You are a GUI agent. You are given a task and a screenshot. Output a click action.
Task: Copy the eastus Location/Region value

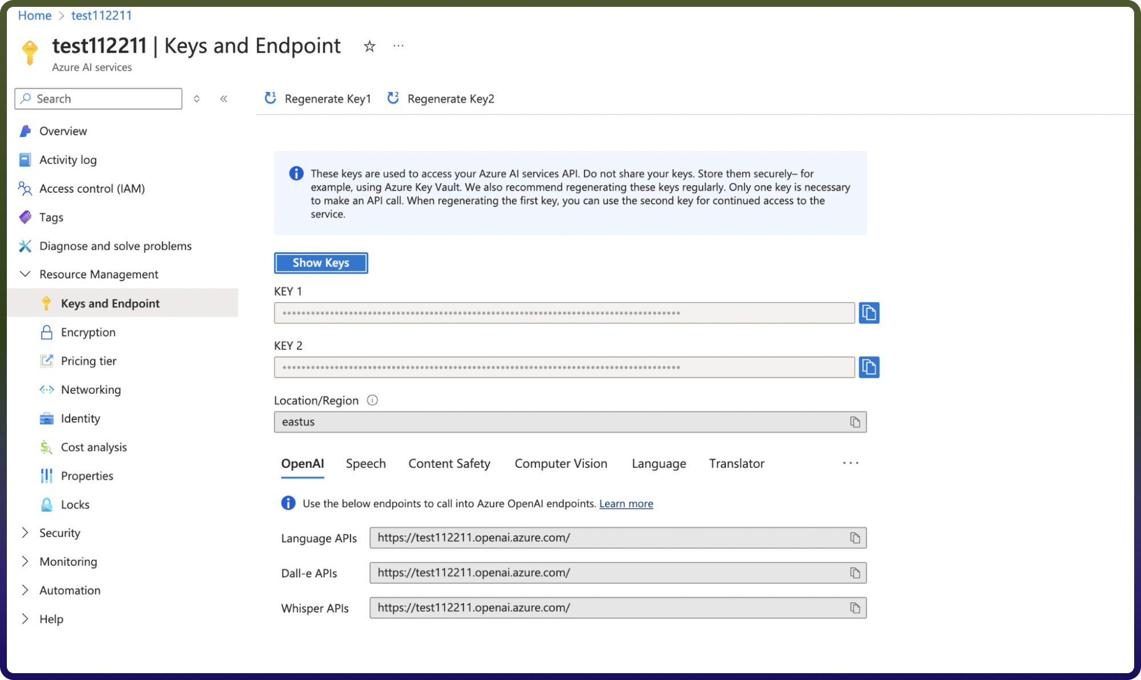854,422
